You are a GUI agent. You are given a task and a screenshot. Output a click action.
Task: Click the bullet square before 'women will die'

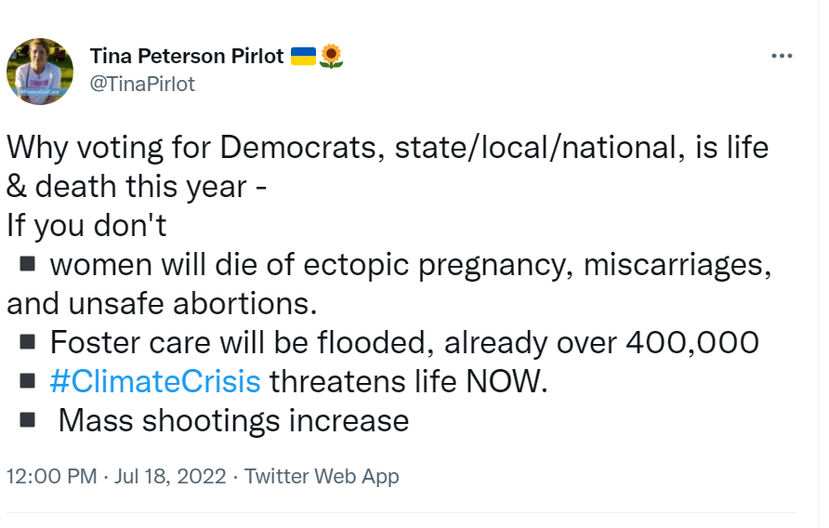28,265
